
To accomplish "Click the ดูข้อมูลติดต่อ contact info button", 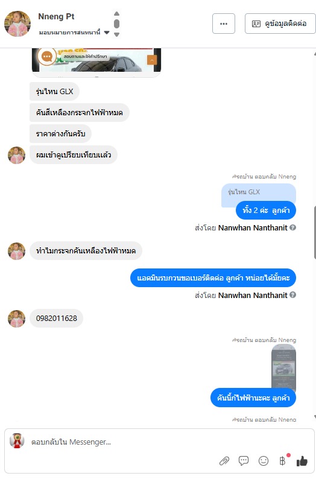I will tap(280, 24).
